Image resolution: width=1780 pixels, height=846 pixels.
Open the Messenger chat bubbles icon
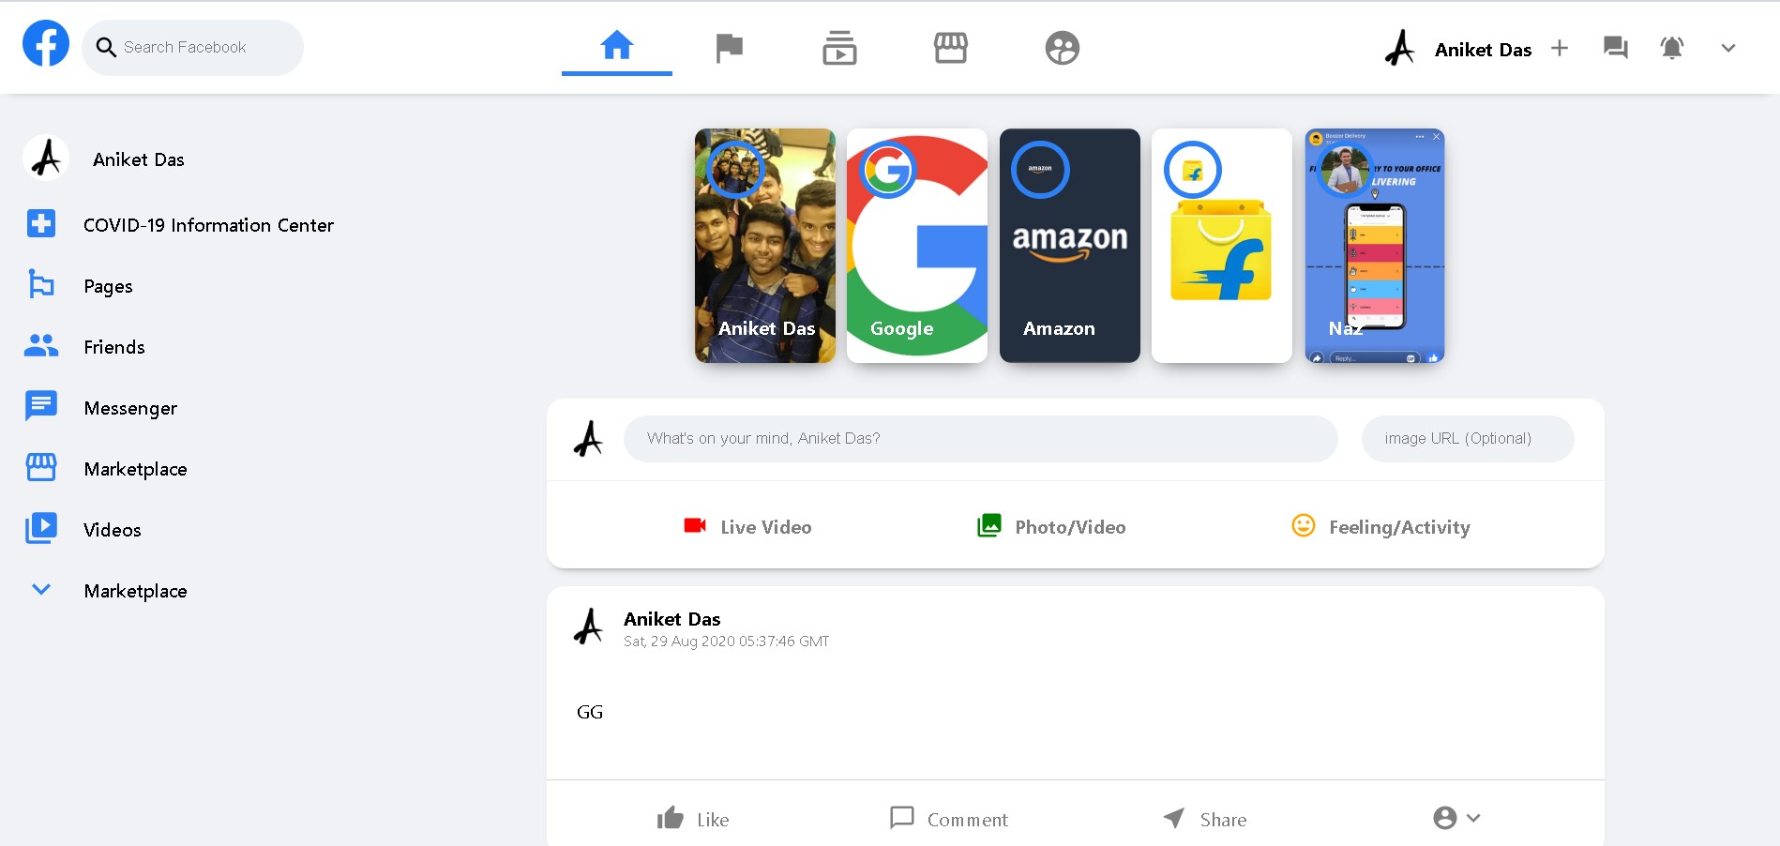tap(1616, 48)
